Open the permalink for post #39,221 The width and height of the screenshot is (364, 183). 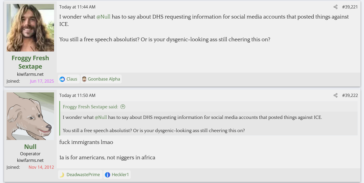tap(350, 7)
